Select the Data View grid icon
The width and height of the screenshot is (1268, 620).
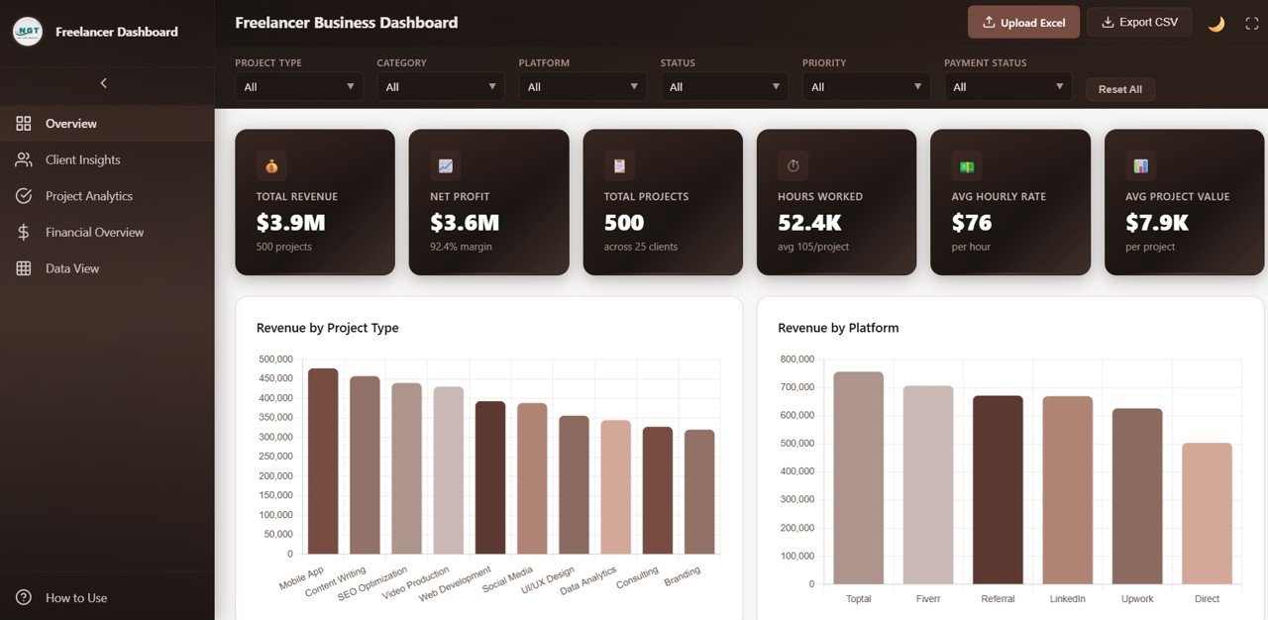click(x=24, y=267)
